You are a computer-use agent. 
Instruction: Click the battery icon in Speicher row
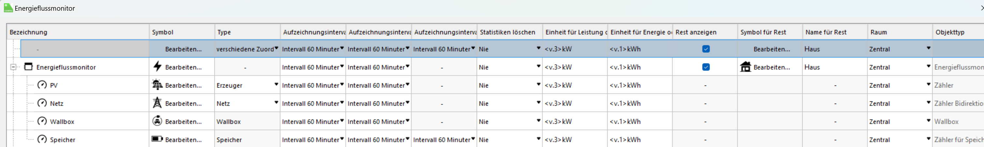(x=157, y=139)
